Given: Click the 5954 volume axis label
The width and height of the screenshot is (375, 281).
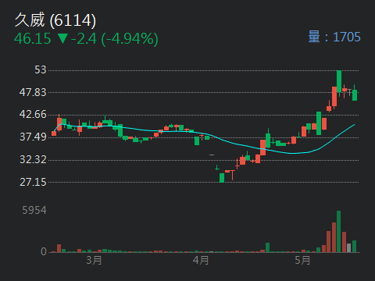Looking at the screenshot, I should point(34,210).
